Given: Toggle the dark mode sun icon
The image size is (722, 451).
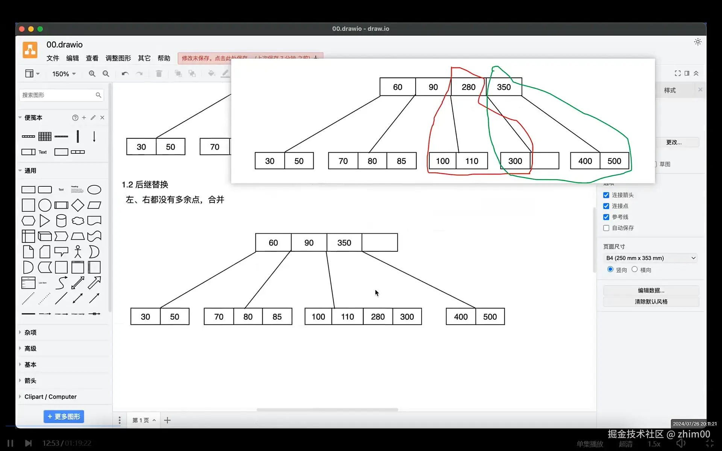Looking at the screenshot, I should pos(698,42).
